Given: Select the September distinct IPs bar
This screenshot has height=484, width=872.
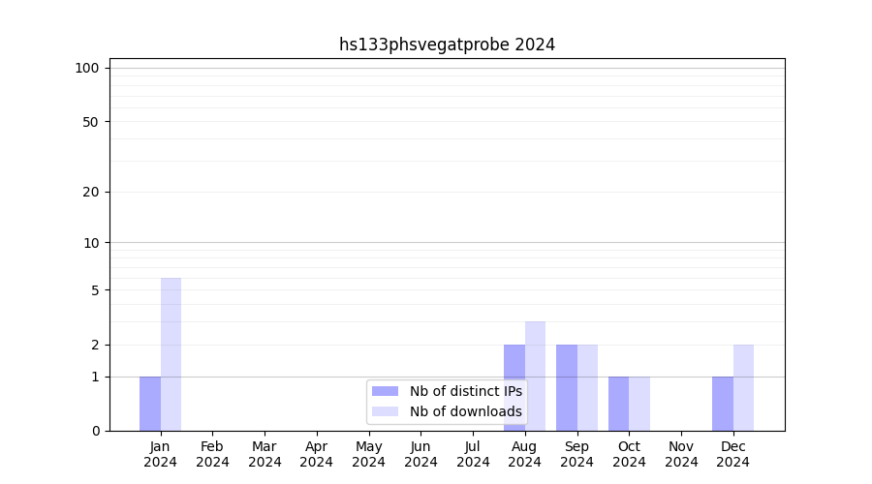Looking at the screenshot, I should pos(567,387).
